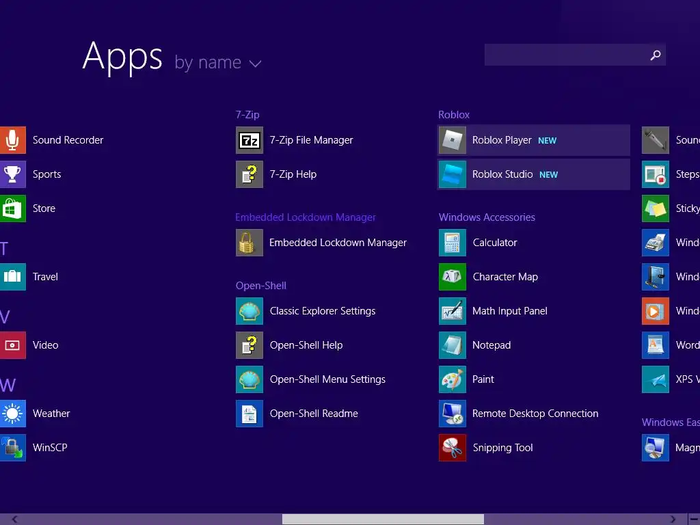700x525 pixels.
Task: Open the Math Input Panel icon
Action: coord(453,311)
